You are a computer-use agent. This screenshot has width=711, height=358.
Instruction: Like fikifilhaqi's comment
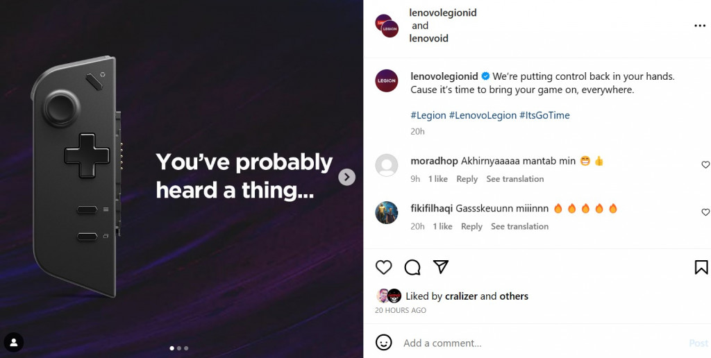pyautogui.click(x=705, y=212)
